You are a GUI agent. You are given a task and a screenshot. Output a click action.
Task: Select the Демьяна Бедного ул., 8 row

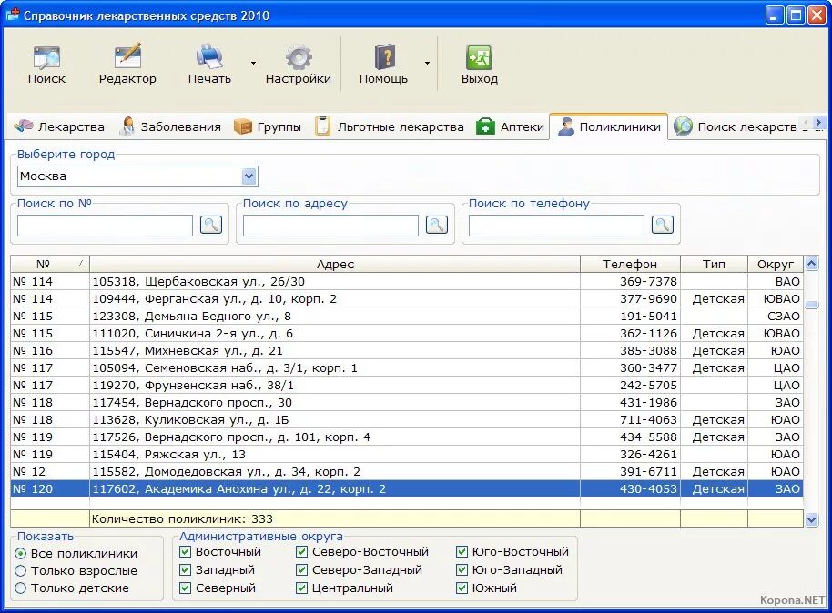(407, 316)
